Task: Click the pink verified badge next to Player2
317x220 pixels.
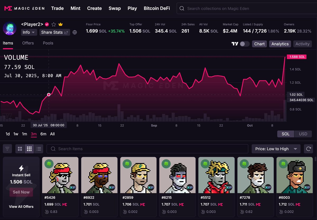Action: pyautogui.click(x=47, y=24)
